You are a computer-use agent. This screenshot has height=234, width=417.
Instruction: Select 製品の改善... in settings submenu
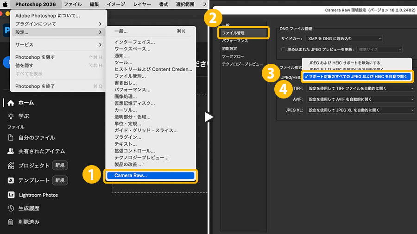coord(151,165)
